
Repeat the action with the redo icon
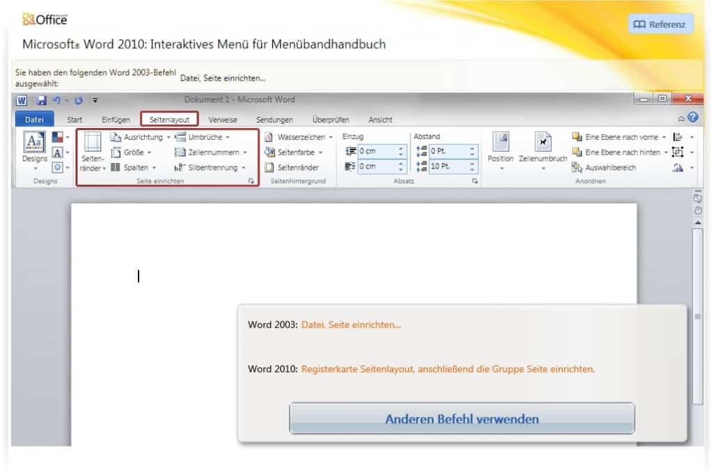point(78,100)
